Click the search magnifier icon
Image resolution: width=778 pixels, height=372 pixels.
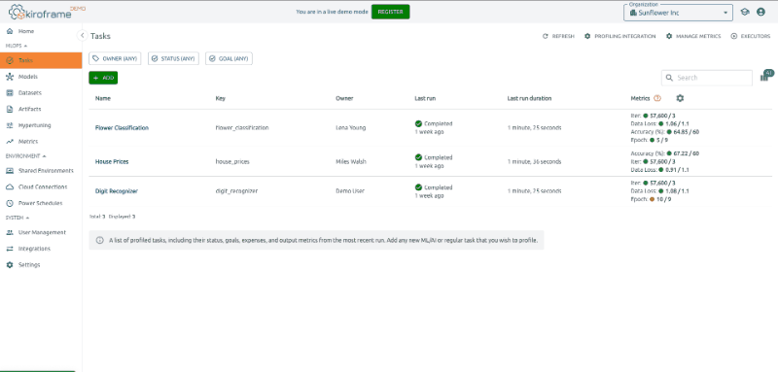[x=669, y=78]
